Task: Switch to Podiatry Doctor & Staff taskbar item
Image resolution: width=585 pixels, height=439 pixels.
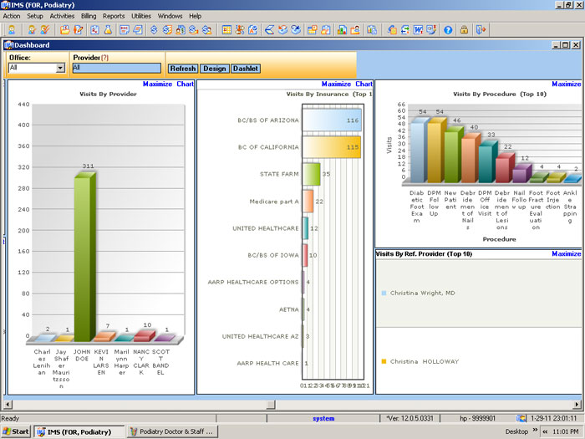Action: (172, 431)
